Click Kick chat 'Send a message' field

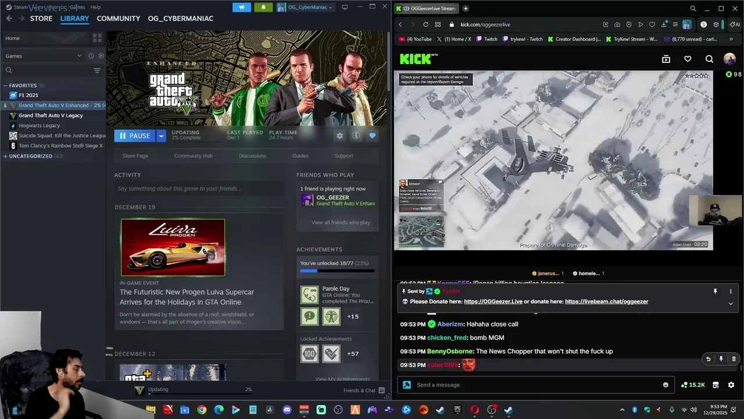[535, 385]
